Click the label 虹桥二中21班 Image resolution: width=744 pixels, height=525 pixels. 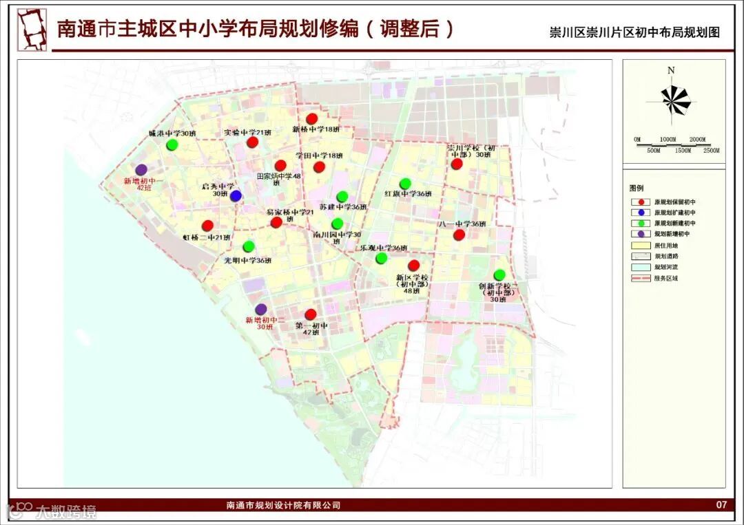pos(207,237)
